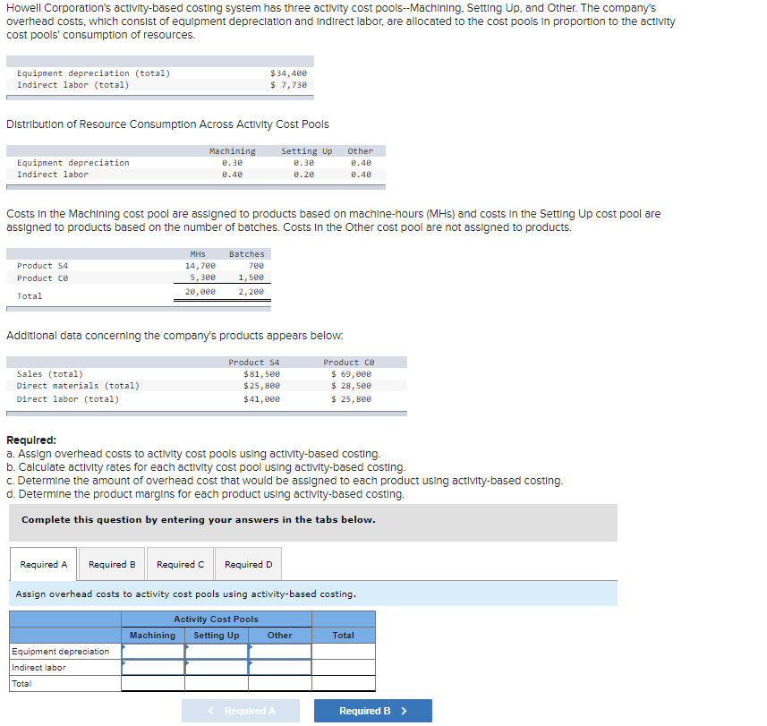Select Equipment depreciation Setting Up input cell
This screenshot has height=726, width=767.
point(217,651)
